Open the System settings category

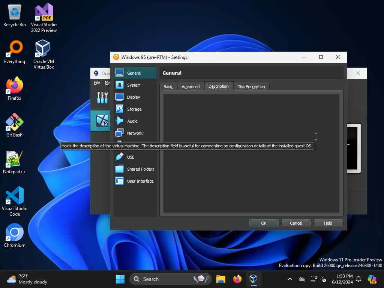tap(135, 85)
